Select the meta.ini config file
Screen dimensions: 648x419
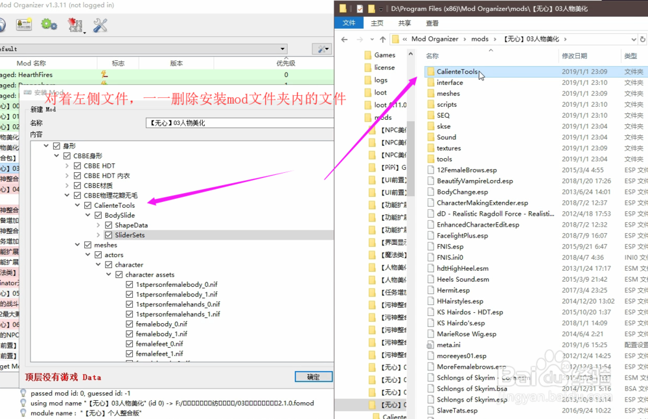[448, 345]
